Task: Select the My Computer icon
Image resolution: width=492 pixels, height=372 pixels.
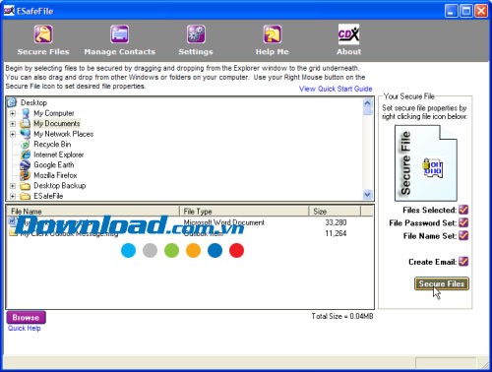Action: (26, 113)
